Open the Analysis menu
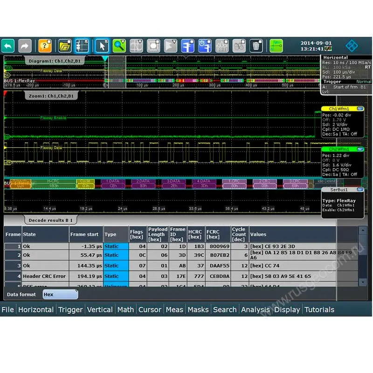The width and height of the screenshot is (373, 373). click(255, 310)
